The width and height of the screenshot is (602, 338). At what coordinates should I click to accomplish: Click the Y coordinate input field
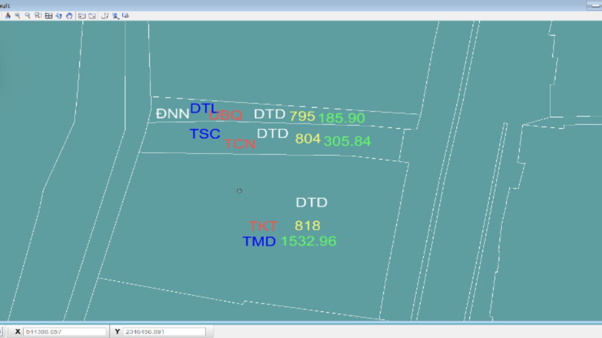[x=164, y=331]
